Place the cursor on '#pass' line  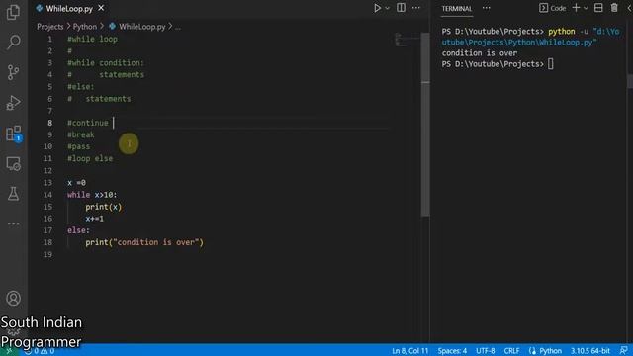click(79, 146)
